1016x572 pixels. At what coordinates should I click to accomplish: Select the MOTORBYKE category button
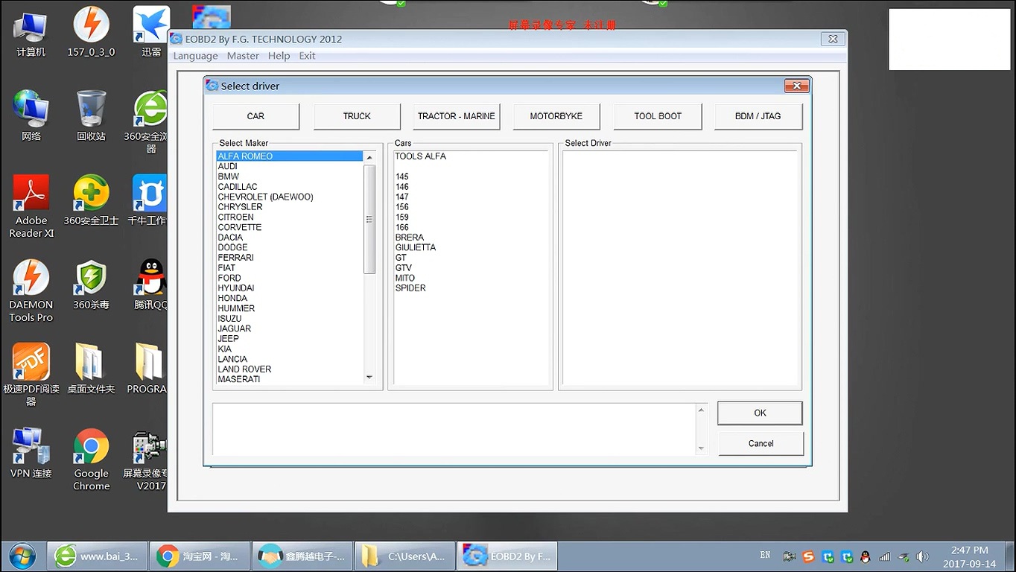[556, 116]
